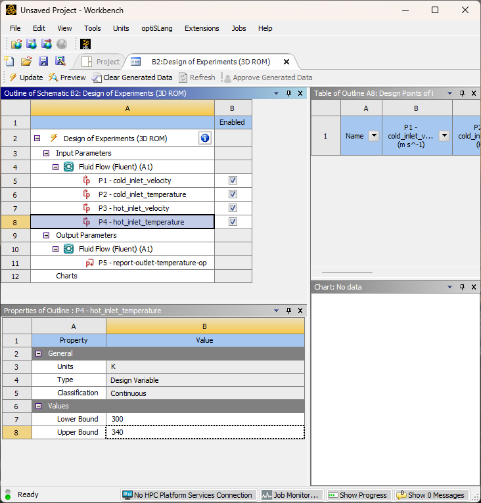The height and width of the screenshot is (503, 481).
Task: Toggle the P4 hot_inlet_temperature checkbox
Action: pos(233,222)
